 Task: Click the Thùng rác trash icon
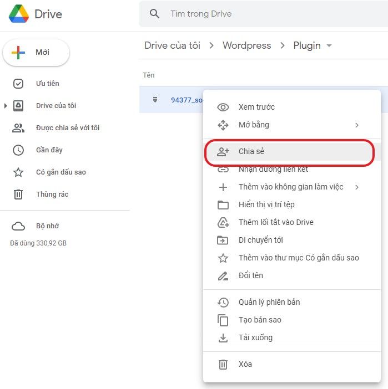18,194
